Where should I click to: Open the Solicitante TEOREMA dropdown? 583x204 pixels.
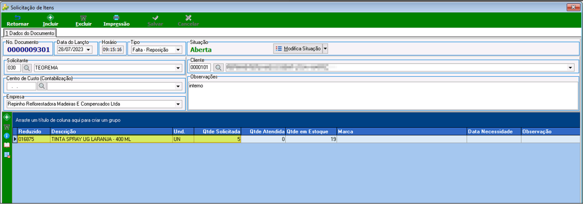178,68
